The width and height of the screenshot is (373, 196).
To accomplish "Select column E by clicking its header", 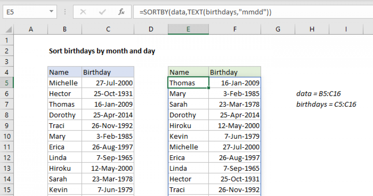I will 188,29.
